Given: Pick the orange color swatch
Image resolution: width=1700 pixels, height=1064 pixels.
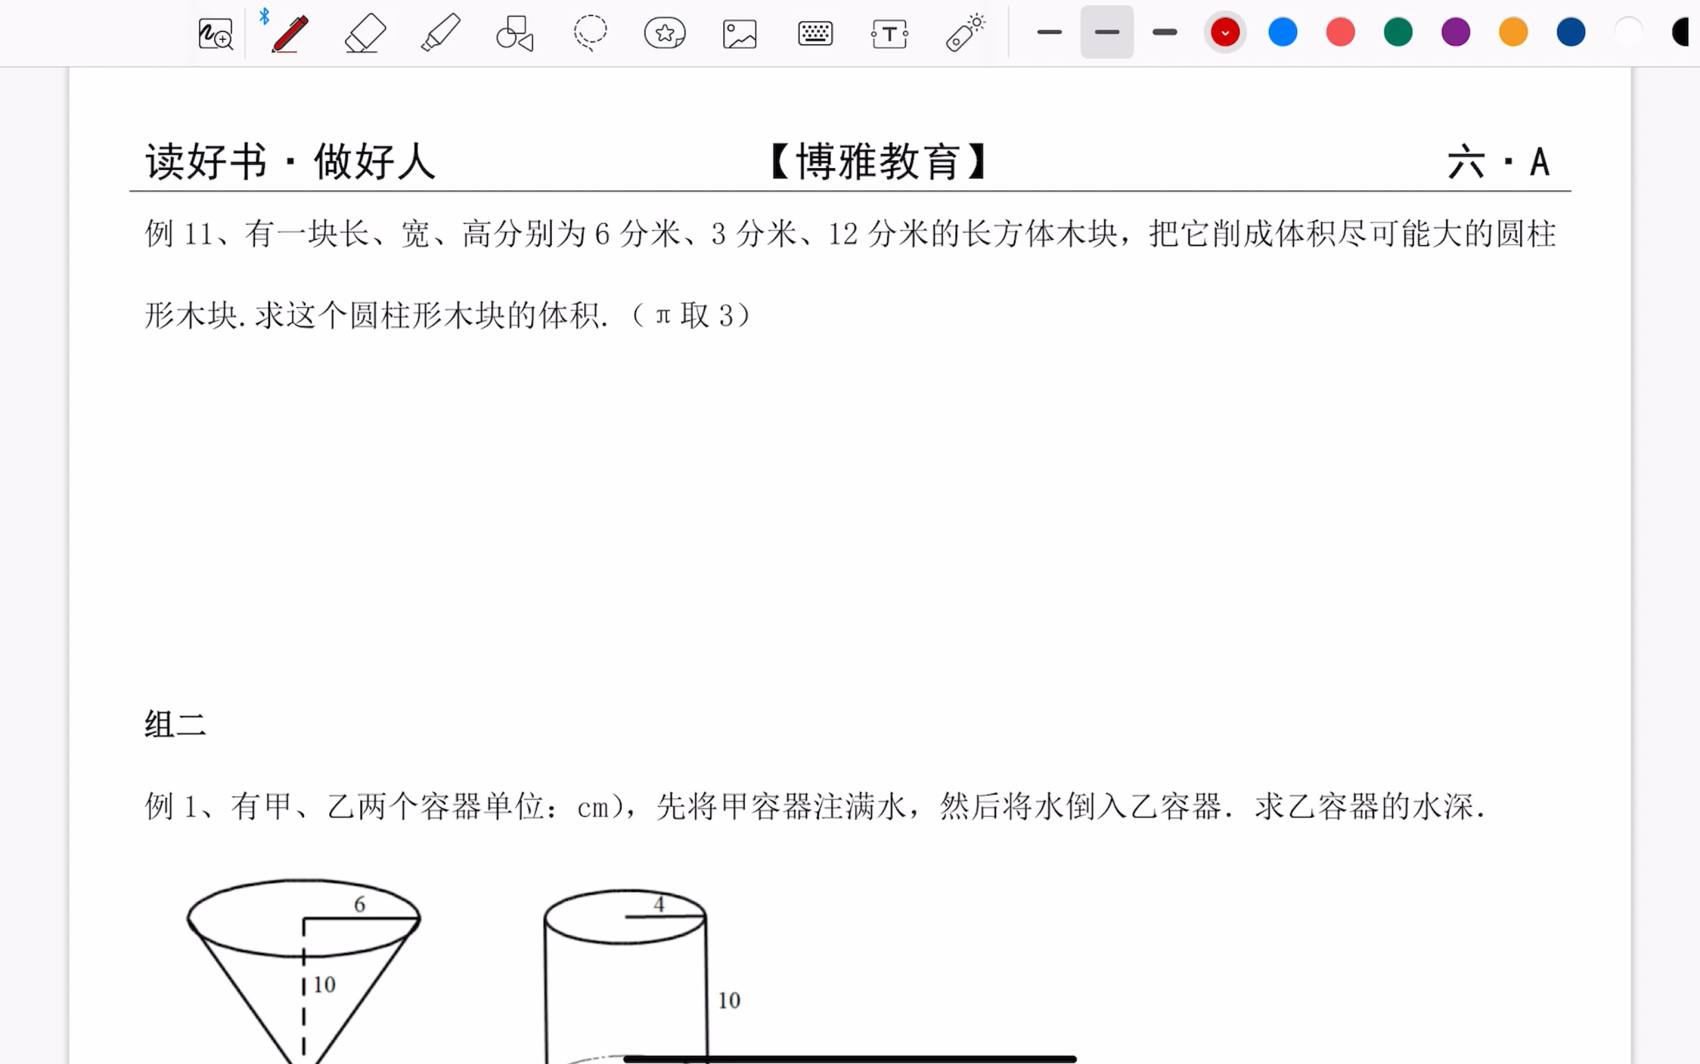Looking at the screenshot, I should [1514, 33].
